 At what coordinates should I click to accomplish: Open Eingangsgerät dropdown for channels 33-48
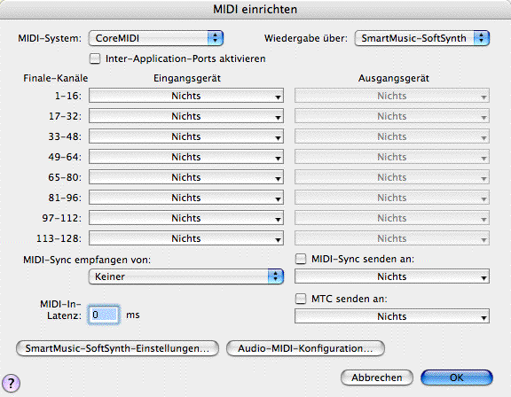point(186,136)
